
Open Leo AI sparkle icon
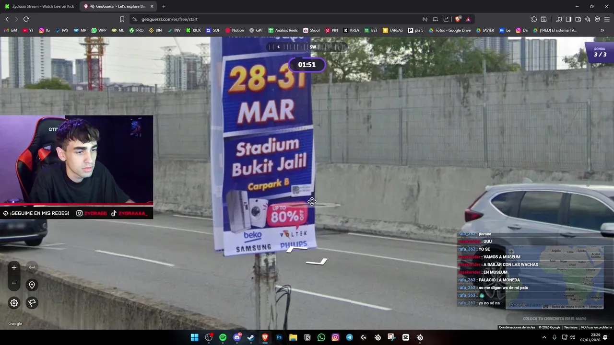[588, 19]
